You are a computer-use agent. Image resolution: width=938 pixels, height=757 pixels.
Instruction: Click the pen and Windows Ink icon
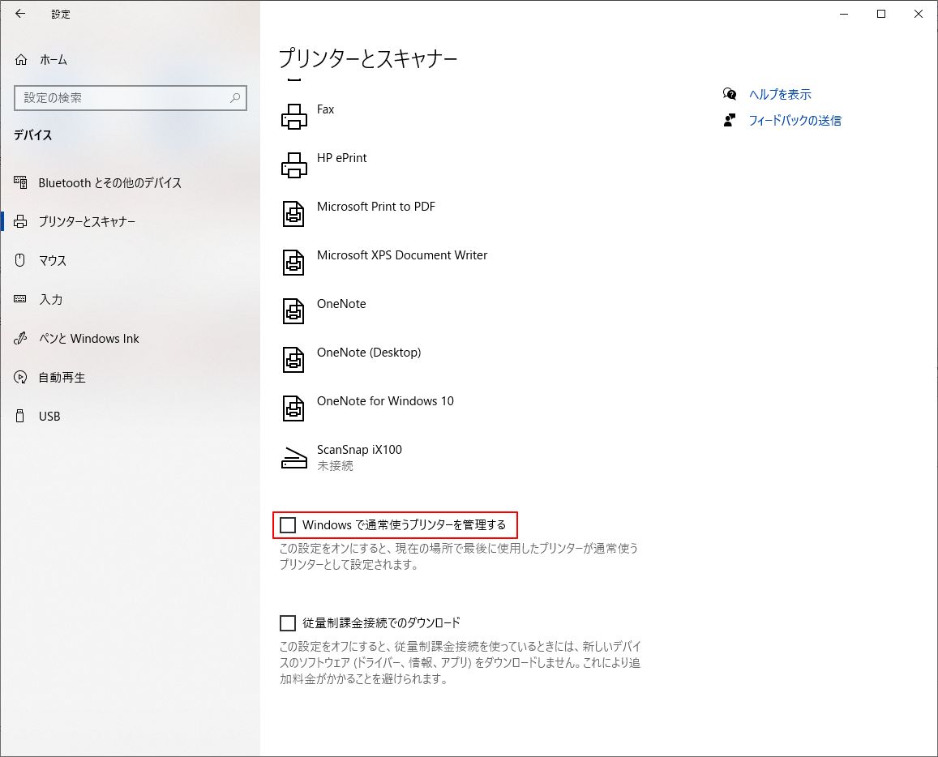20,339
